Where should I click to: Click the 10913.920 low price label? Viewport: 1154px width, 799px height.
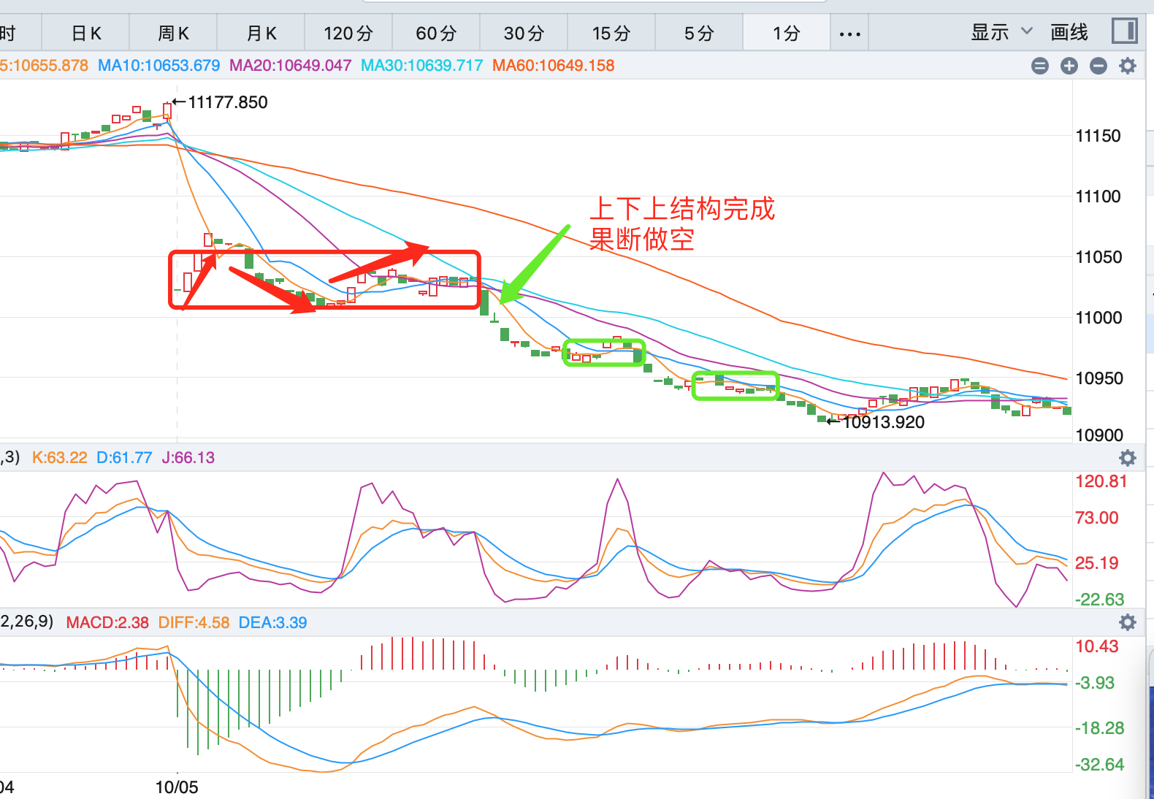pos(884,422)
